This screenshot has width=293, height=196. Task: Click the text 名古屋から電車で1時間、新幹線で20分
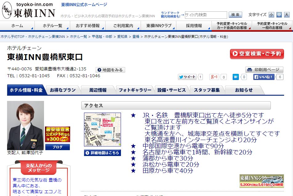tap(197, 152)
